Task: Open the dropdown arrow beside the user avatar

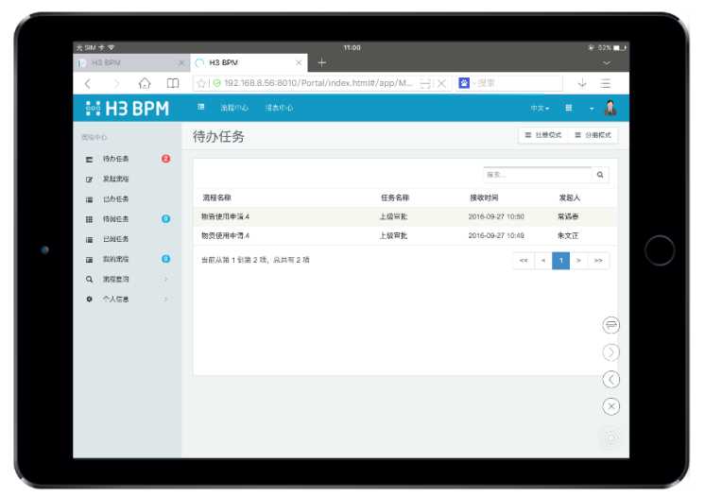Action: click(592, 109)
